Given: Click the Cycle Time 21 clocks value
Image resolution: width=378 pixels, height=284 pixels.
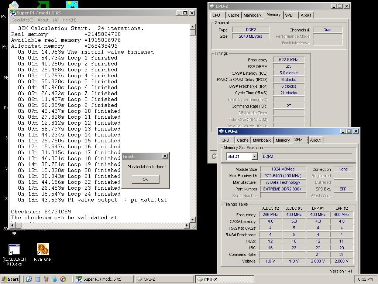Looking at the screenshot, I should [289, 93].
